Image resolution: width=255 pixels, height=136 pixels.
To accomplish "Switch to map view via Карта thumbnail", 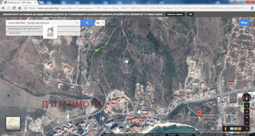I will pyautogui.click(x=13, y=124).
